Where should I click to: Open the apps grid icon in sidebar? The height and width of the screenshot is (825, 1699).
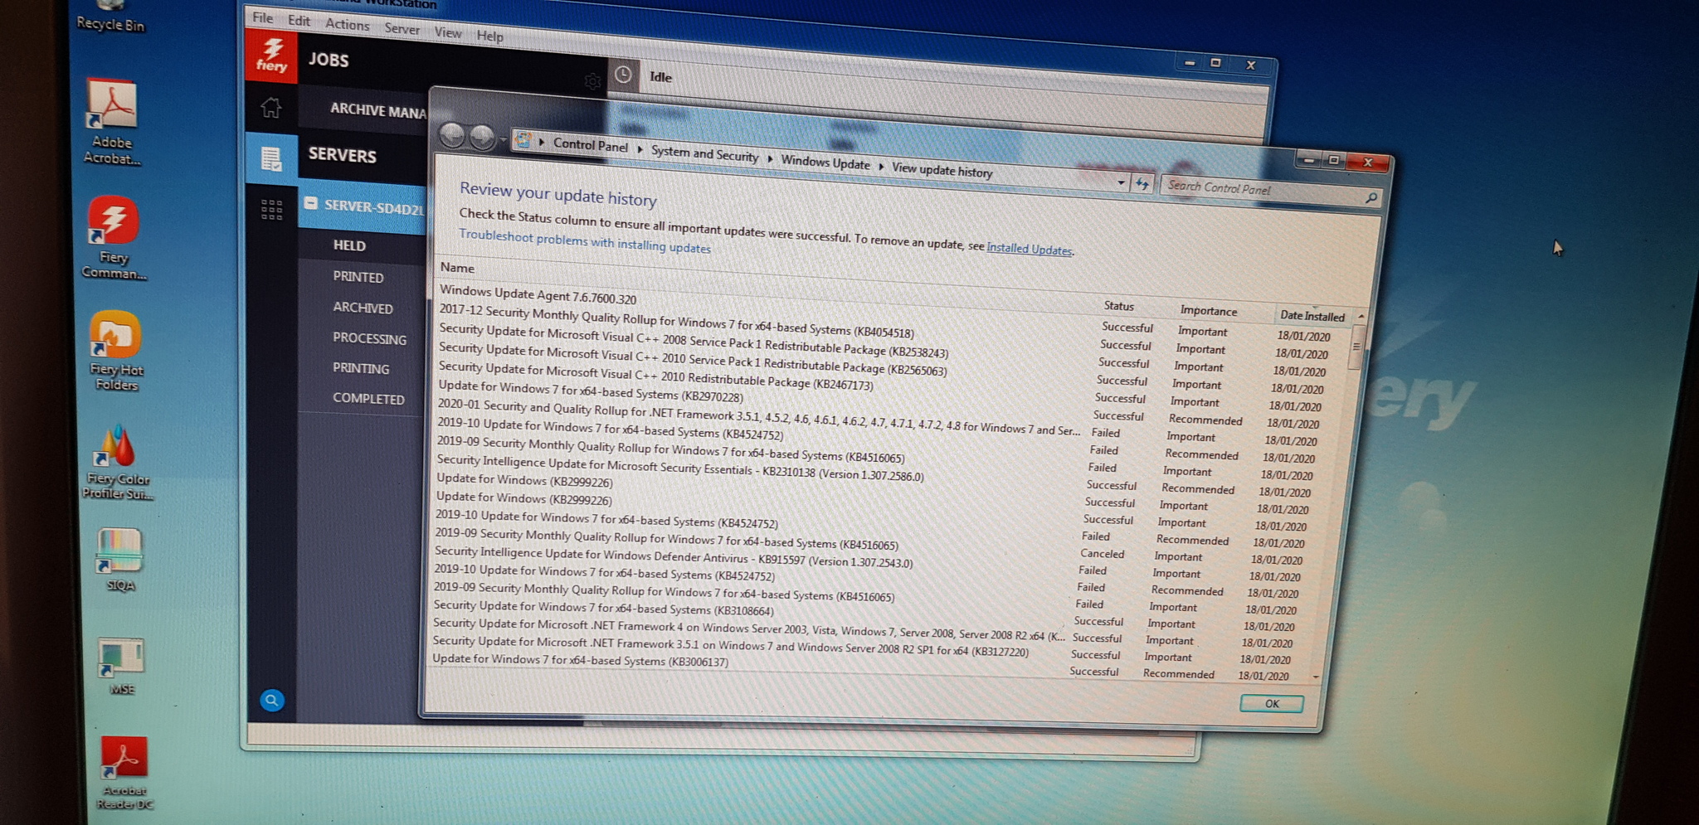[271, 209]
